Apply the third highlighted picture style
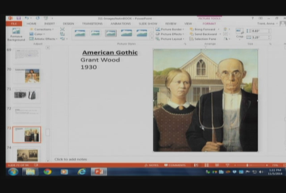 pos(111,33)
